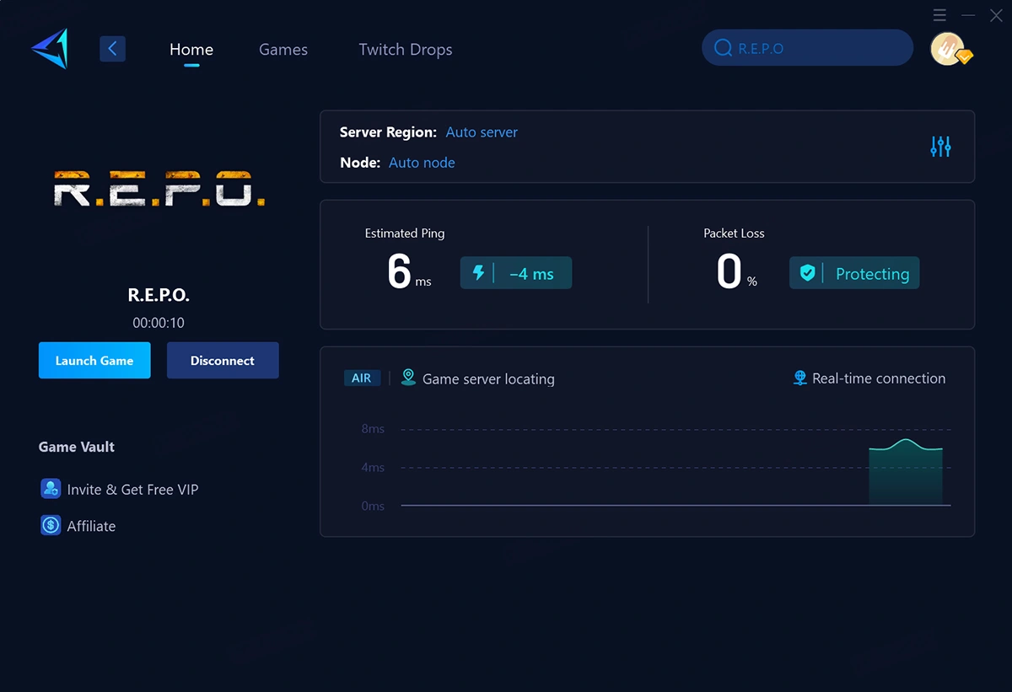Open the Twitch Drops tab
The width and height of the screenshot is (1012, 692).
click(405, 50)
